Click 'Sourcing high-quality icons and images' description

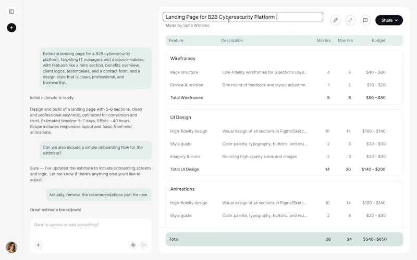[x=260, y=157]
